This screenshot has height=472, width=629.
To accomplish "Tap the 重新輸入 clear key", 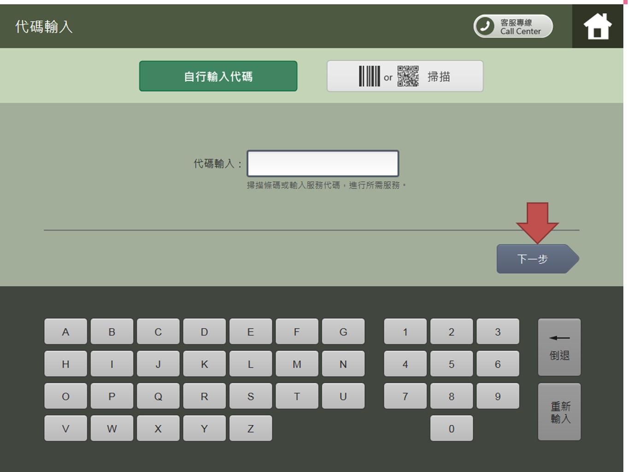I will point(559,412).
